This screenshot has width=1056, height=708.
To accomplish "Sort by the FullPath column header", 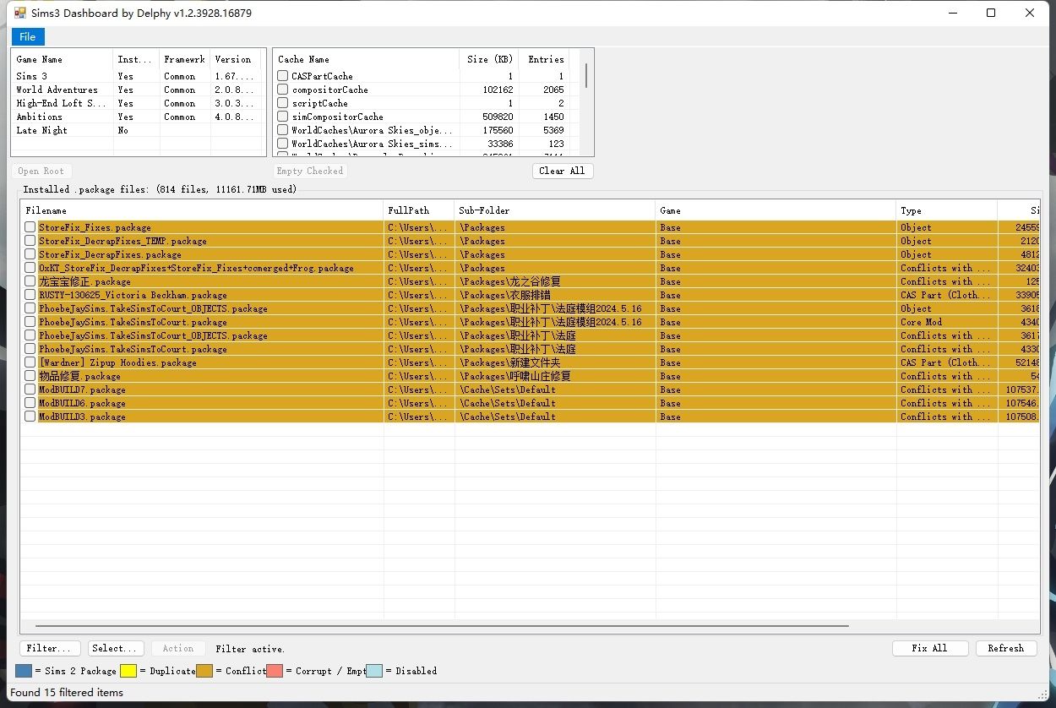I will pos(419,210).
